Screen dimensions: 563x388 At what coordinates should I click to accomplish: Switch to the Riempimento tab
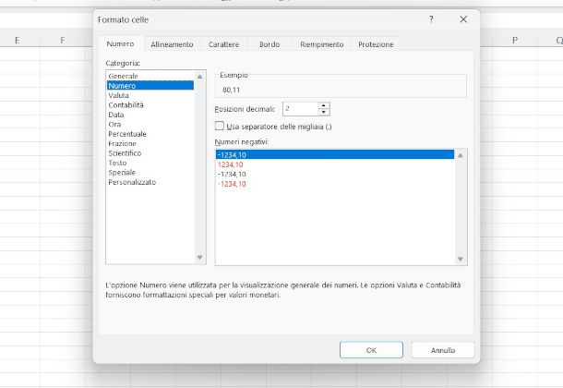tap(322, 44)
